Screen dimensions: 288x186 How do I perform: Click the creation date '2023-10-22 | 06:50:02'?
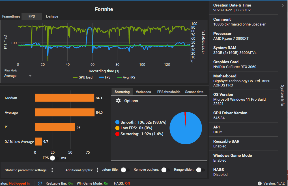click(x=232, y=10)
